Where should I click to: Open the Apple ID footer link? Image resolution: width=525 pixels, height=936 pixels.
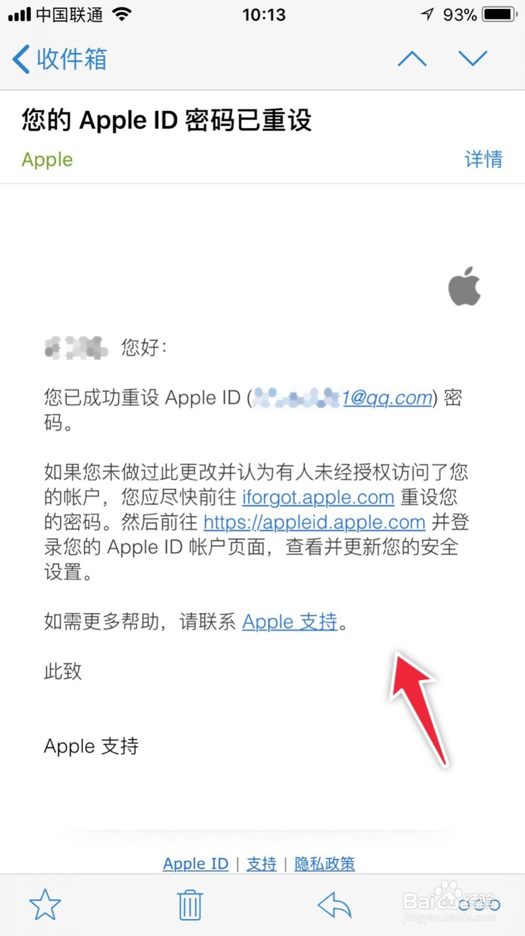click(196, 863)
